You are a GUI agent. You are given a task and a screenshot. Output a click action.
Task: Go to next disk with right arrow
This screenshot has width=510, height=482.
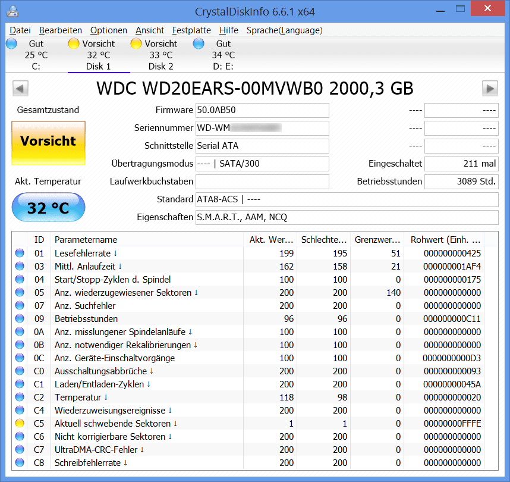pyautogui.click(x=490, y=88)
